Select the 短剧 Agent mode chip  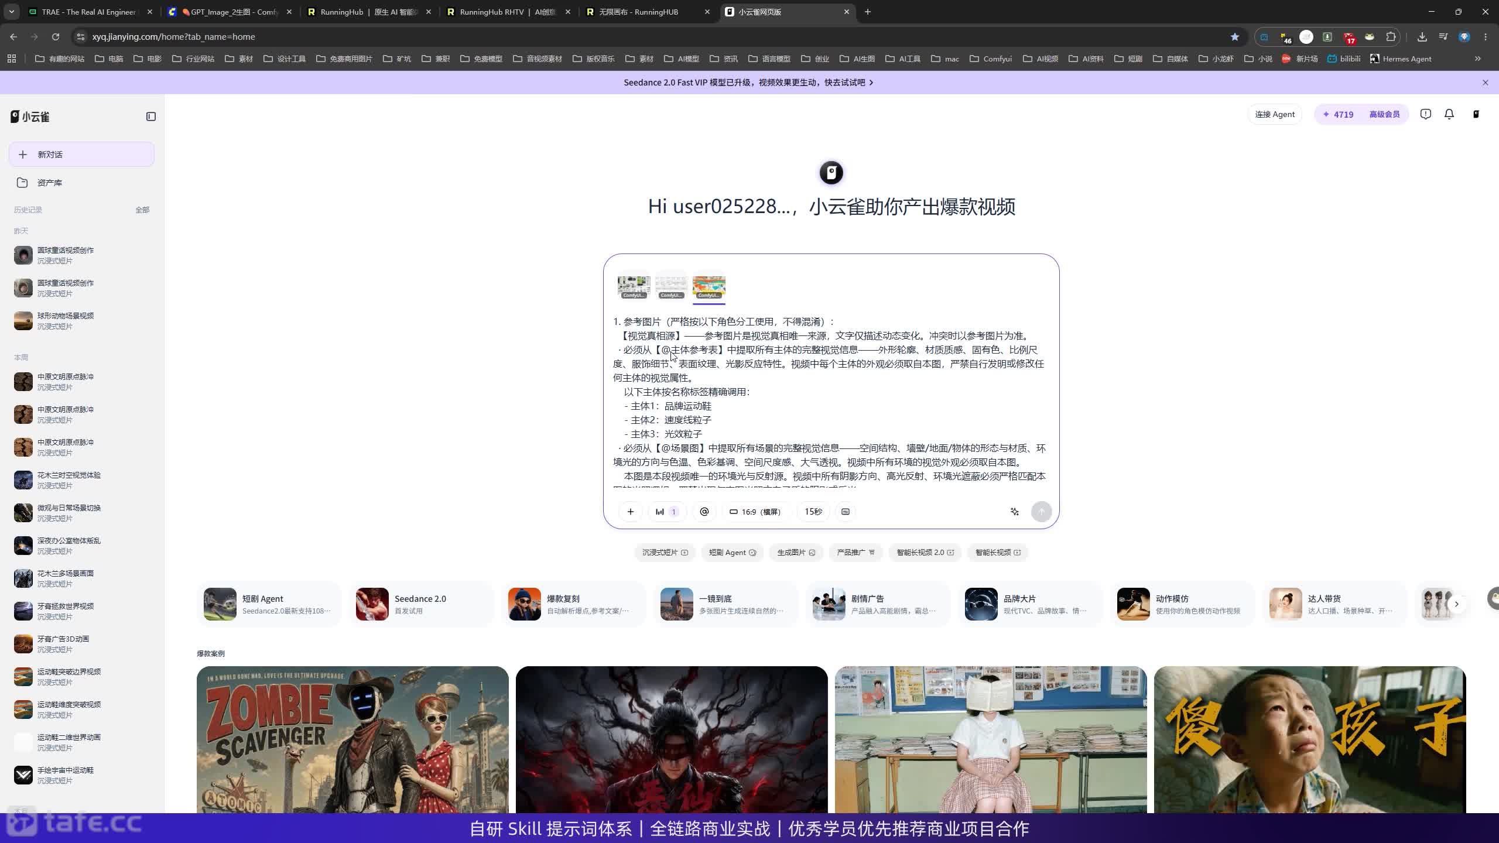(732, 553)
